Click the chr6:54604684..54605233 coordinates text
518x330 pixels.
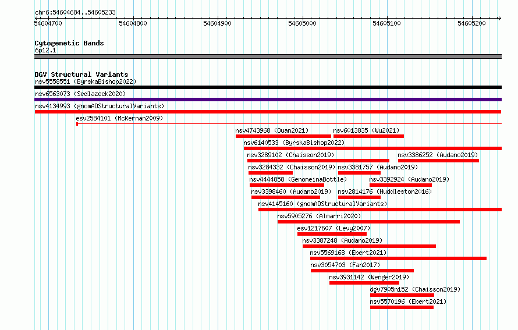click(75, 13)
